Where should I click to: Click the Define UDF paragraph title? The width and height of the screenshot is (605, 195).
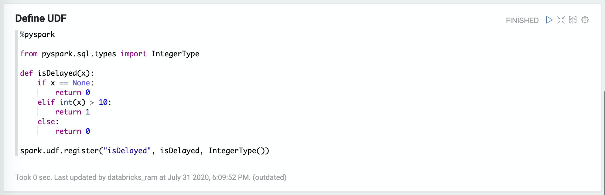[41, 18]
